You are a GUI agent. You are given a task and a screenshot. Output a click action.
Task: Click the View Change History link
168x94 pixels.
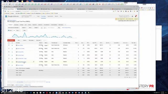(66, 28)
